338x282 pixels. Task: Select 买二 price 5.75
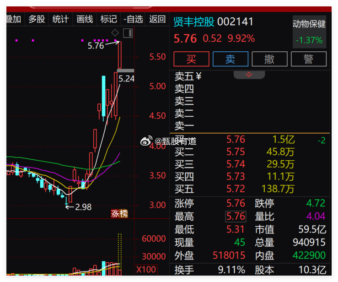236,152
